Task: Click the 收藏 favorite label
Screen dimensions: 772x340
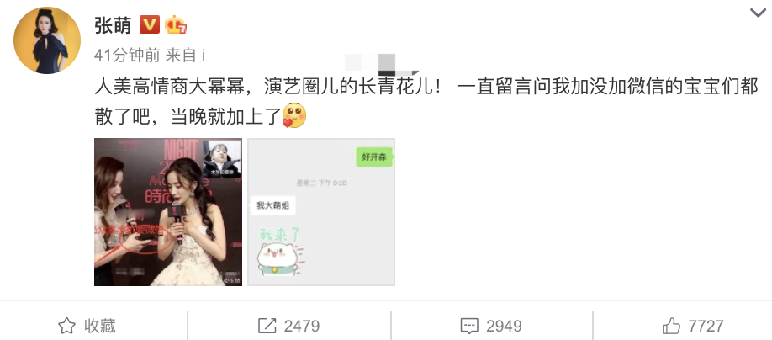Action: 99,326
